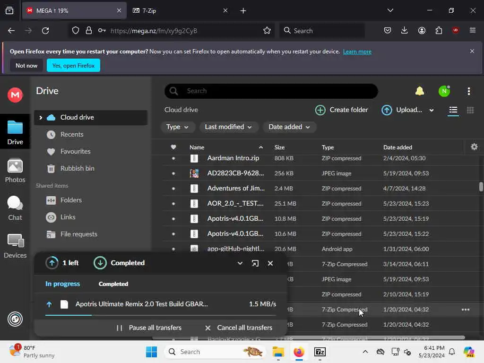Click the Not now button
The height and width of the screenshot is (363, 484).
tap(26, 65)
